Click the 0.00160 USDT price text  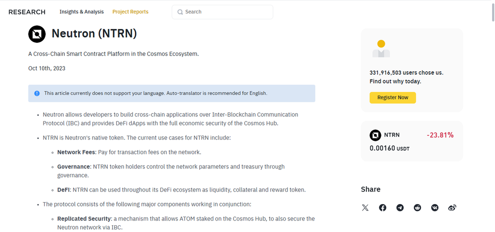[x=390, y=148]
